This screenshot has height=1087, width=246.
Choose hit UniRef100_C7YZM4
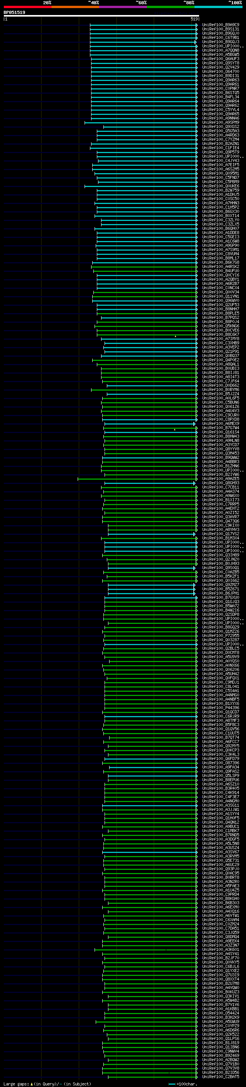tap(221, 139)
